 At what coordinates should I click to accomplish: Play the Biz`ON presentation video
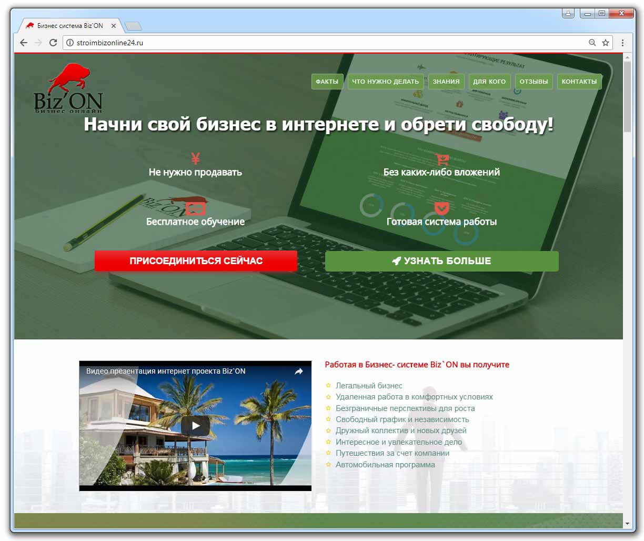coord(195,426)
